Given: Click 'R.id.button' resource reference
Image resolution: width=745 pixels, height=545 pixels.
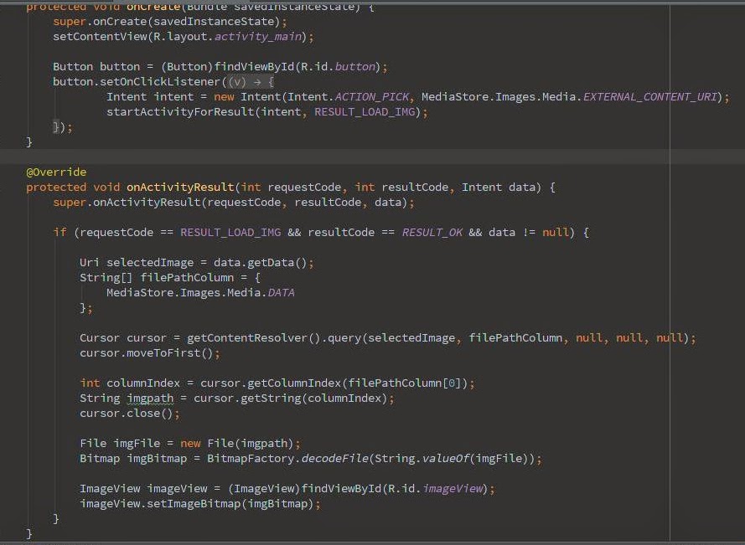Looking at the screenshot, I should (x=339, y=66).
